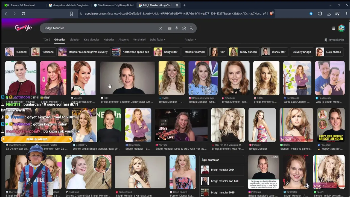This screenshot has width=350, height=197.
Task: Open the blue circular toolbar extension icon
Action: point(311,14)
